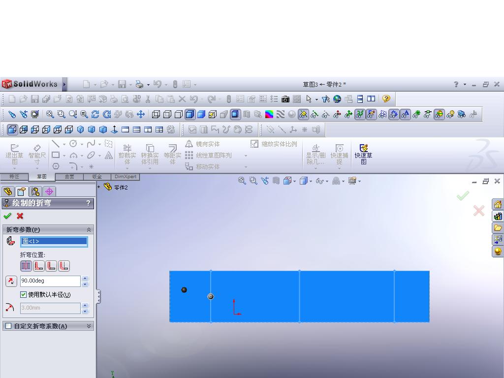
Task: Open the FeatureManager design tree tab
Action: point(8,191)
